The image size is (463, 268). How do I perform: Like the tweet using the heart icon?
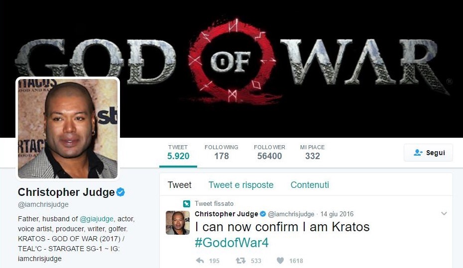[x=280, y=261]
